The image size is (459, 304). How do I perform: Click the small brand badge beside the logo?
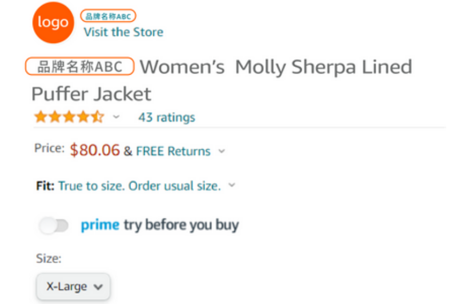[108, 16]
